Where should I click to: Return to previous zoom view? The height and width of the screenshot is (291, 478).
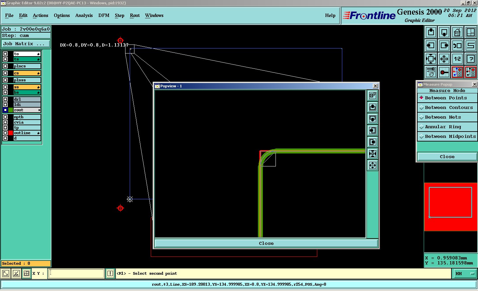pyautogui.click(x=457, y=46)
